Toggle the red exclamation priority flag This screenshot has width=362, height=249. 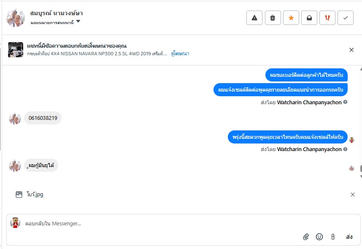327,18
